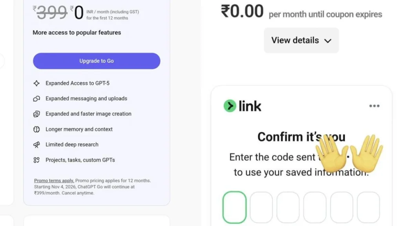Click the fourth code digit box
Viewport: 402px width, 226px height.
314,208
